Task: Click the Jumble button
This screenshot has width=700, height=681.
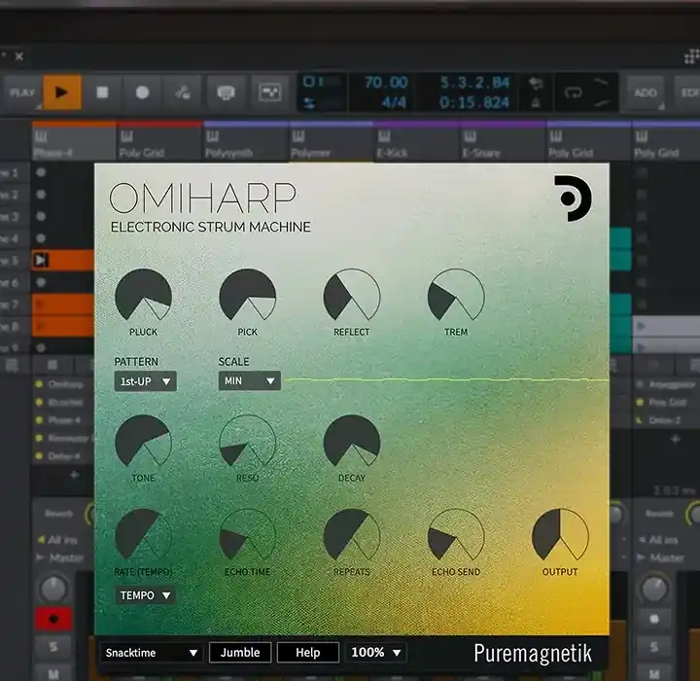Action: [240, 653]
